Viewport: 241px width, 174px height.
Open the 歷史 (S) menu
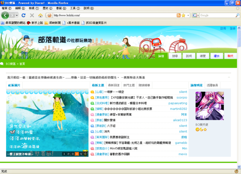pyautogui.click(x=47, y=8)
